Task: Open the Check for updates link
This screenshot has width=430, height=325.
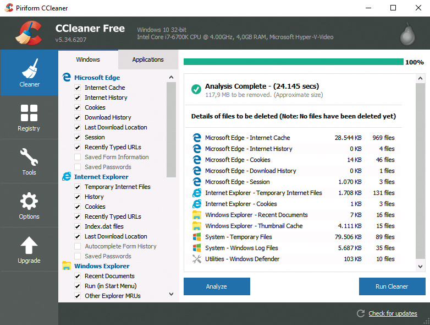Action: click(x=393, y=313)
